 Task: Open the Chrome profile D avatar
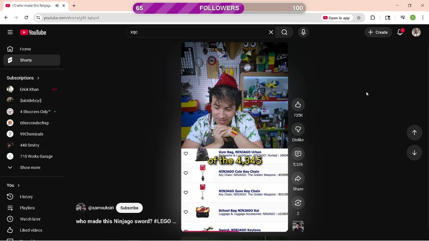coord(413,18)
